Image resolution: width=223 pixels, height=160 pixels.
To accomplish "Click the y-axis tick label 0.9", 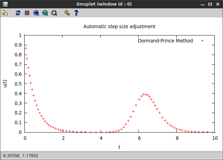I will coord(18,45).
